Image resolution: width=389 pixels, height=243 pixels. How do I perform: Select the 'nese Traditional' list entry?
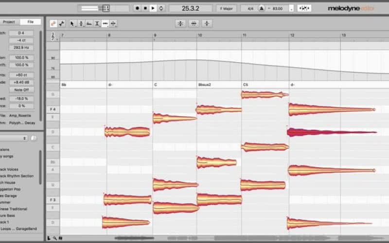coord(14,209)
